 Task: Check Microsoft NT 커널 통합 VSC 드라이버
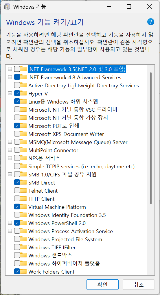[17, 110]
